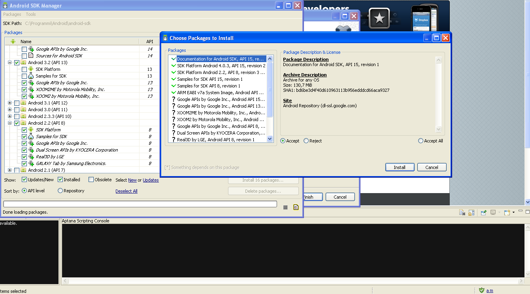Click Cancel button in background wizard window

[x=340, y=197]
